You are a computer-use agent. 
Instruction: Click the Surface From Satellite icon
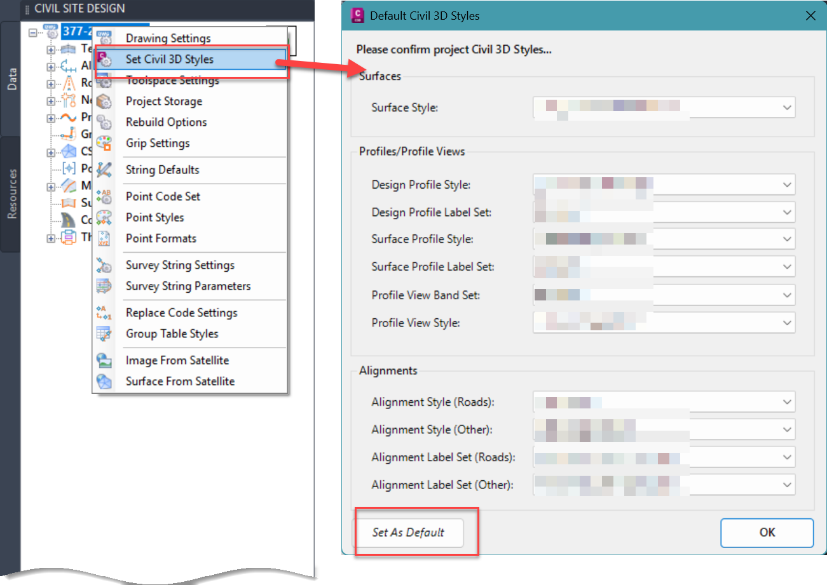click(x=104, y=381)
